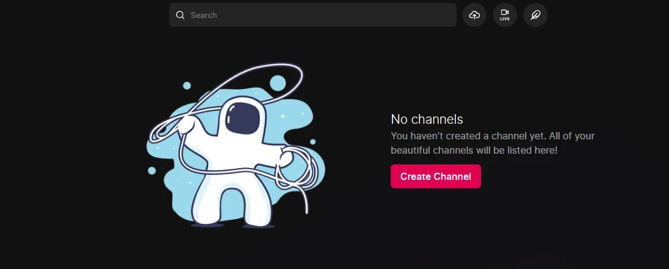Focus the Search text field
This screenshot has width=669, height=269.
pyautogui.click(x=312, y=15)
